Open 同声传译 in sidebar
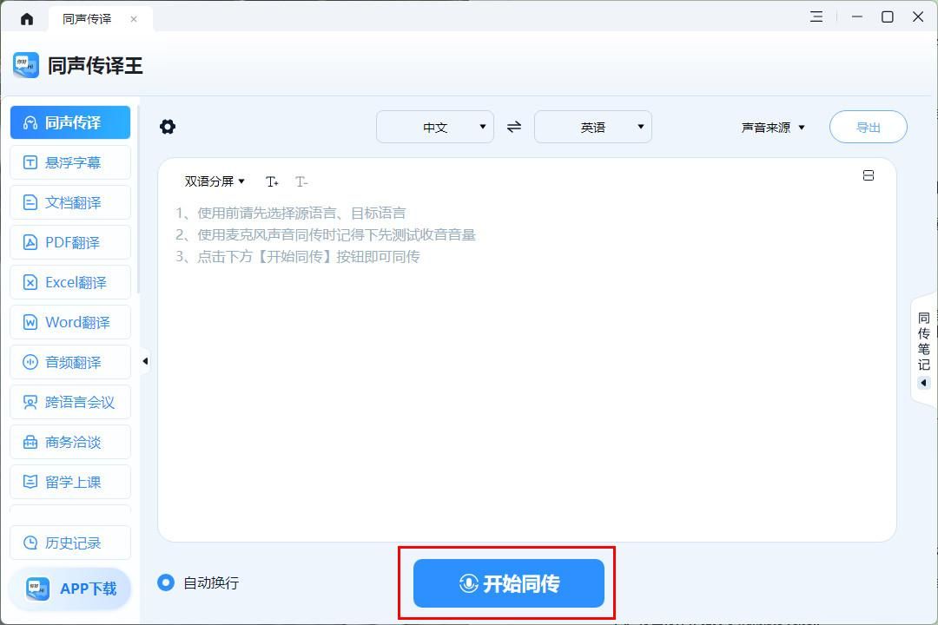This screenshot has width=938, height=625. coord(70,122)
